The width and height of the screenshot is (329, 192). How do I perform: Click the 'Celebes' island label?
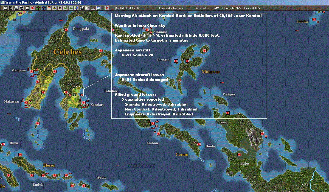pyautogui.click(x=67, y=52)
